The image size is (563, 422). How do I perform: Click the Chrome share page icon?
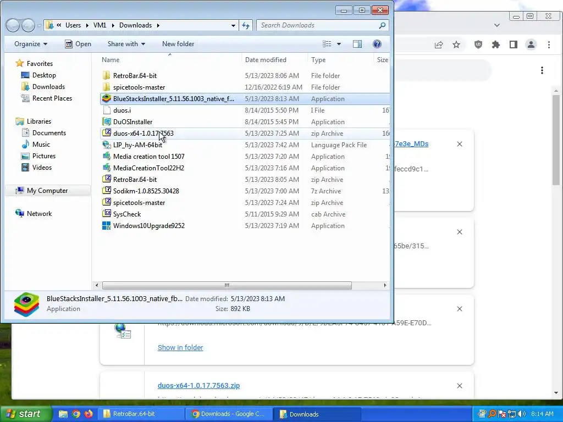pos(439,45)
